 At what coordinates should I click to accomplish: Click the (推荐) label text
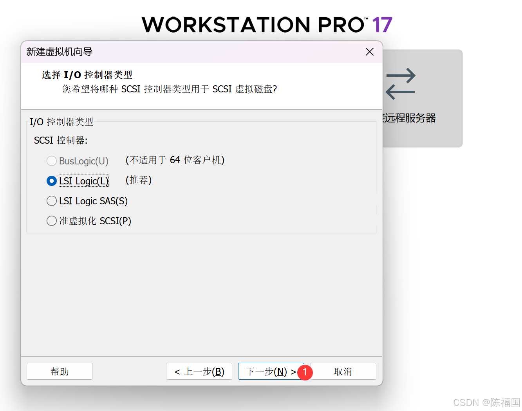tap(139, 180)
